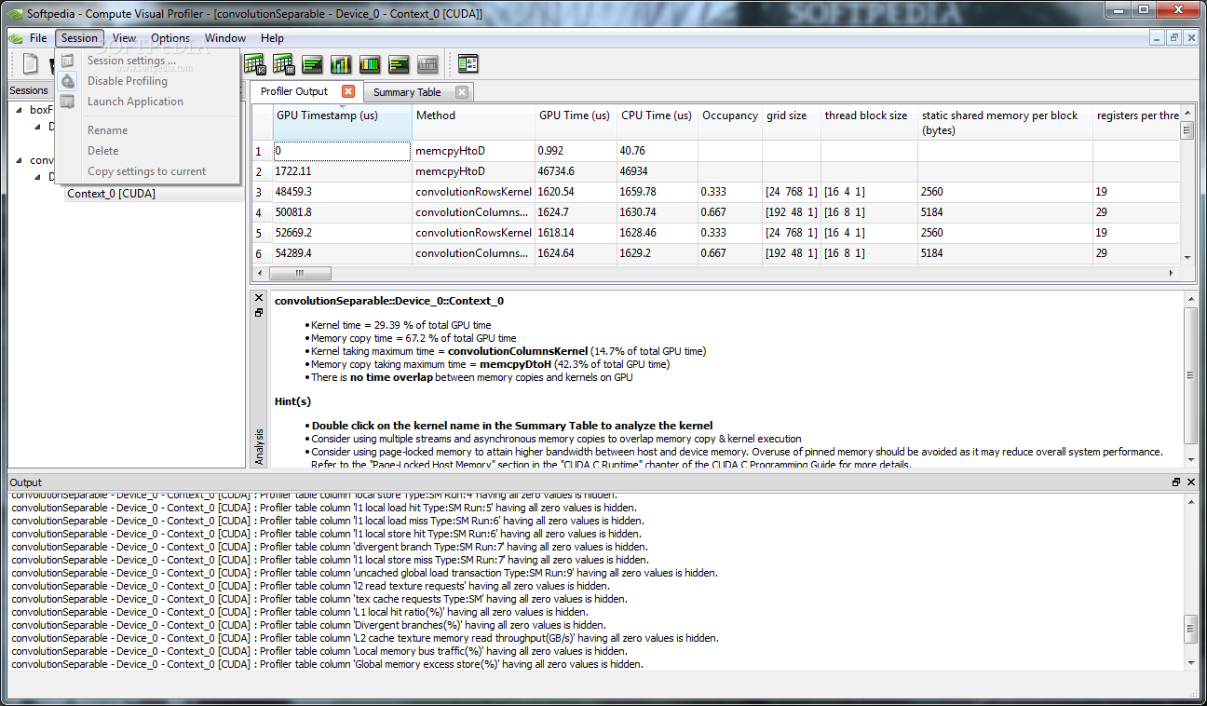Open the Help menu
Image resolution: width=1207 pixels, height=706 pixels.
pos(272,38)
